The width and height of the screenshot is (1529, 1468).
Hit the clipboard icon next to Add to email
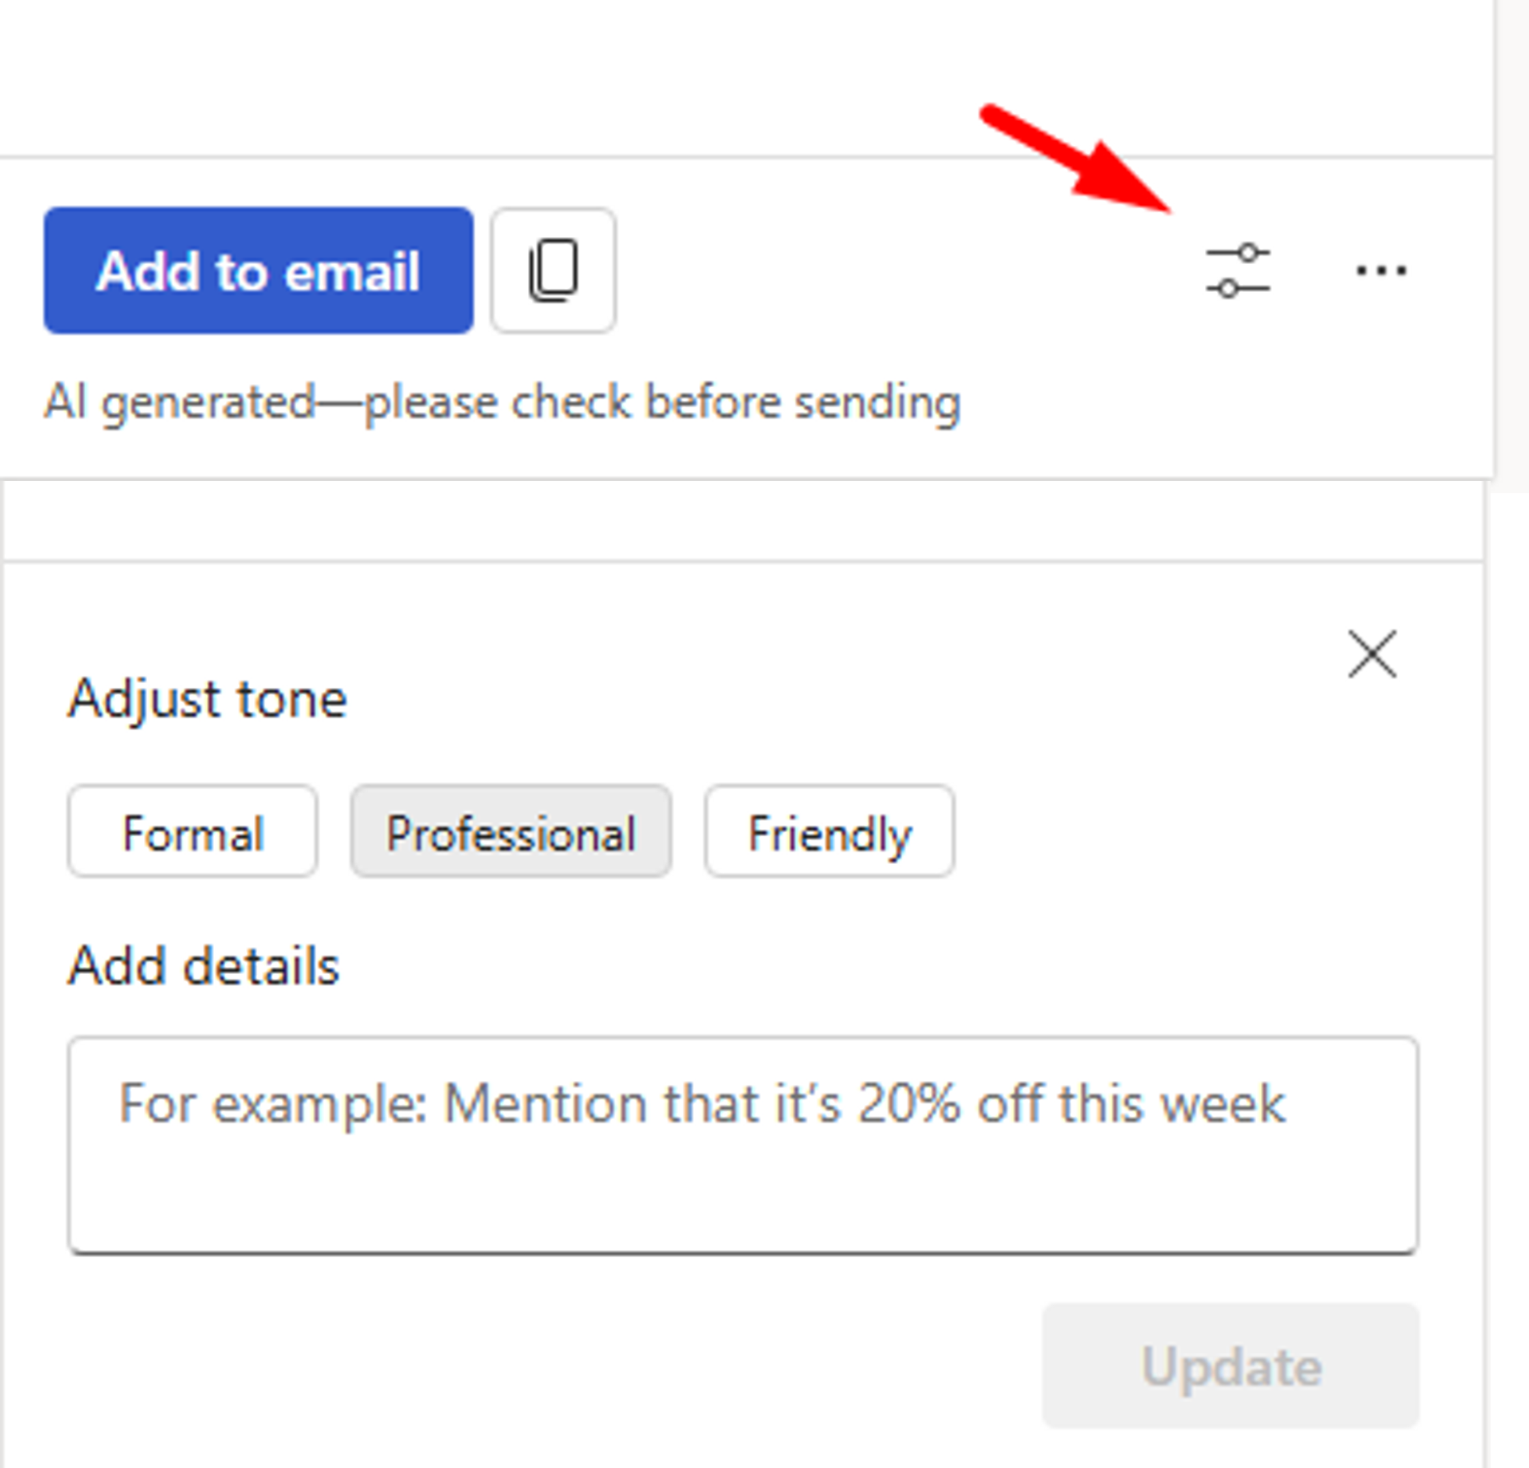[x=553, y=271]
